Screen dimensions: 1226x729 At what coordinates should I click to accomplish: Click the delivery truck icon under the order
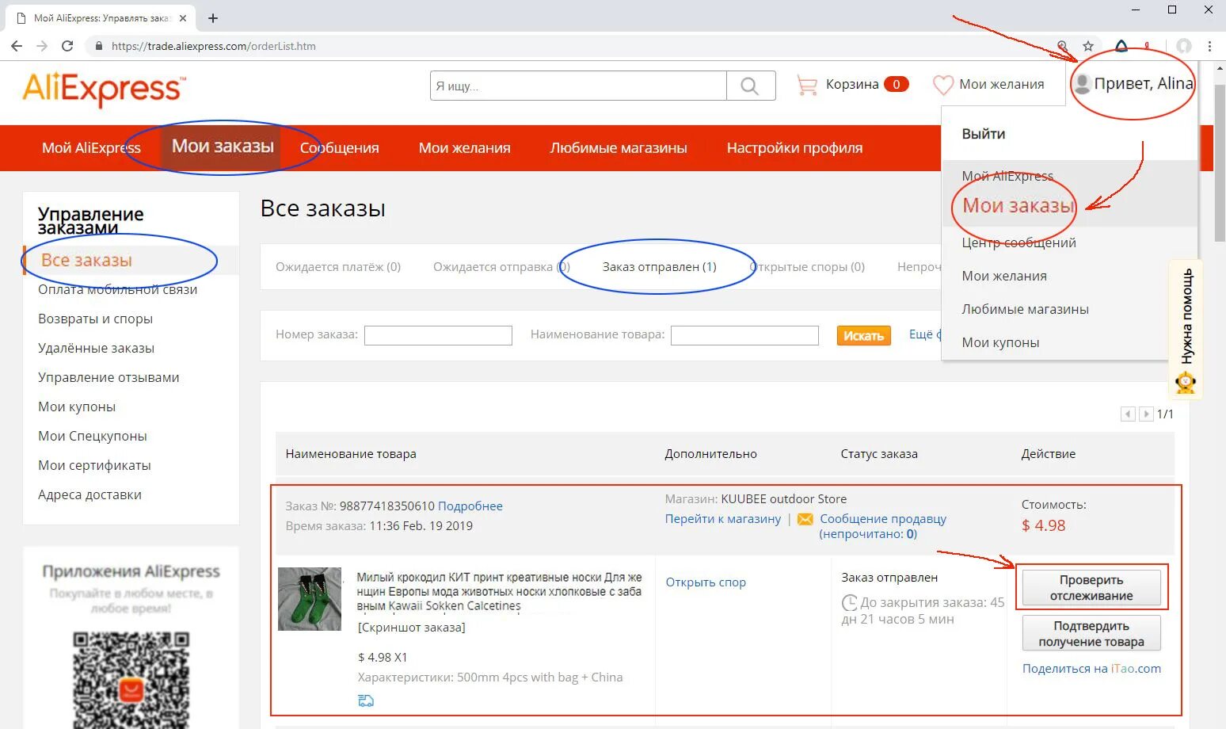(x=366, y=700)
